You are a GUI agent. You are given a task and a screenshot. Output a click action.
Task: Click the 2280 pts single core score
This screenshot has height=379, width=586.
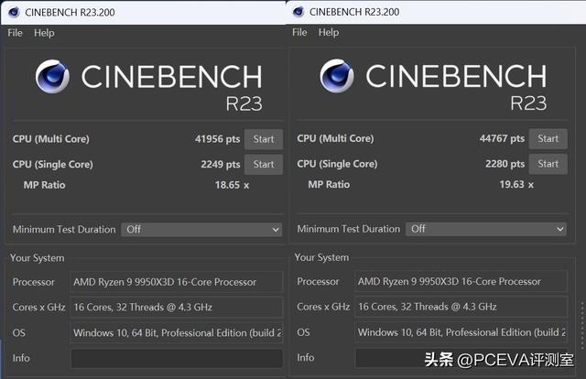505,164
